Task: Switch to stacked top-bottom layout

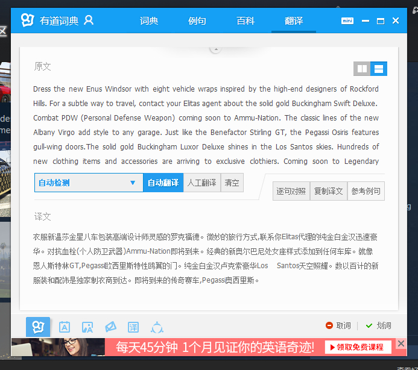Action: 379,69
